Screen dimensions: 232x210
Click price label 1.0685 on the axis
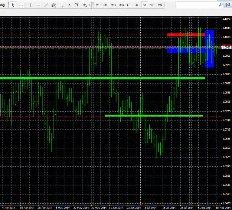tap(226, 139)
